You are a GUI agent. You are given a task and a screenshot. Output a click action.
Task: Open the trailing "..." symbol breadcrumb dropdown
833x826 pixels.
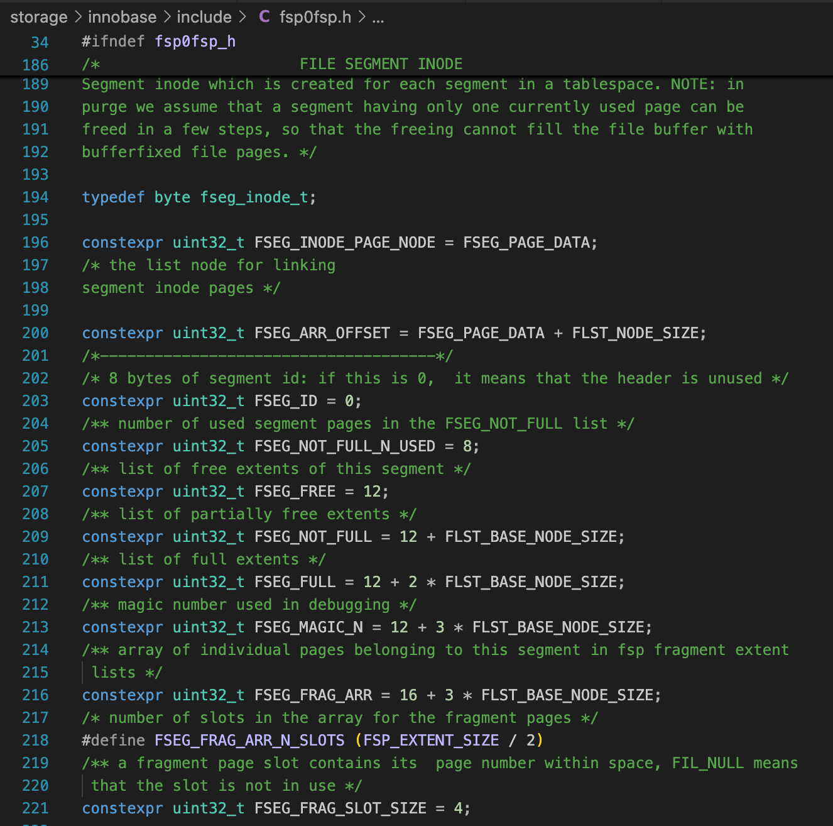pos(378,17)
